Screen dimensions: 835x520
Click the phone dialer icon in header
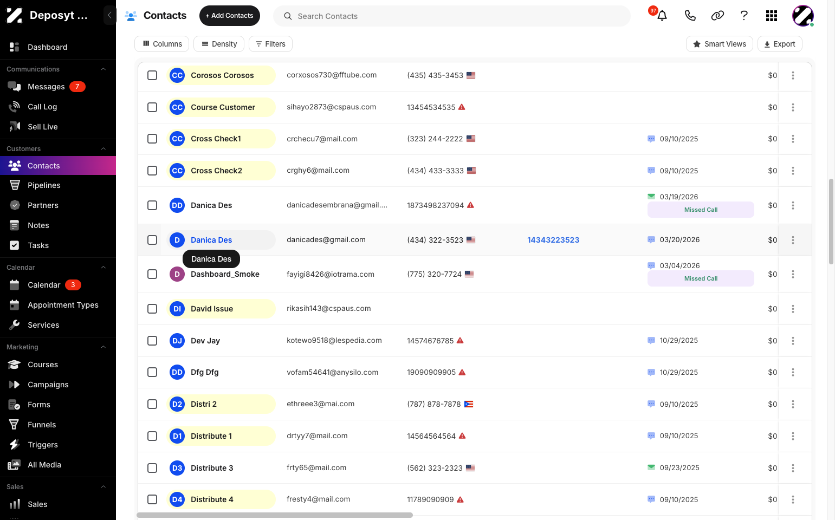coord(690,16)
